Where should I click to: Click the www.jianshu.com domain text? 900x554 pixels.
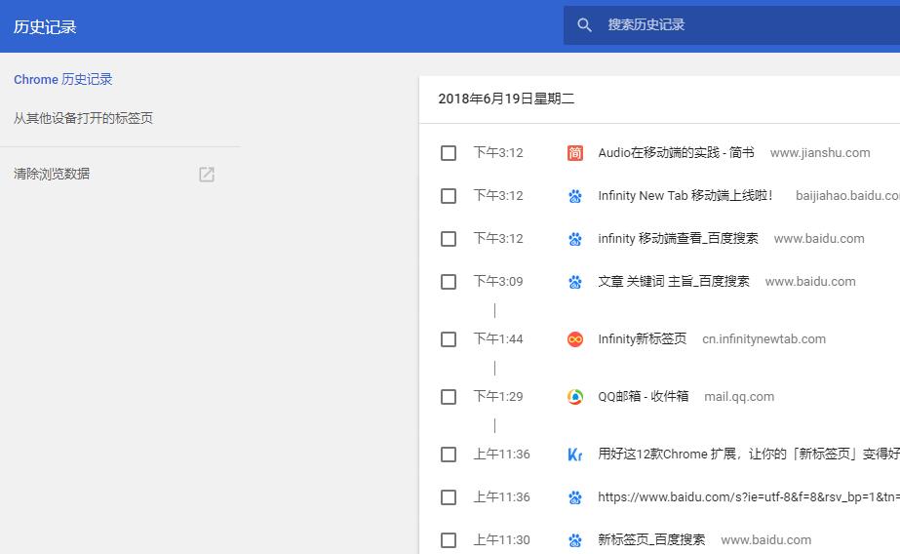[x=820, y=153]
